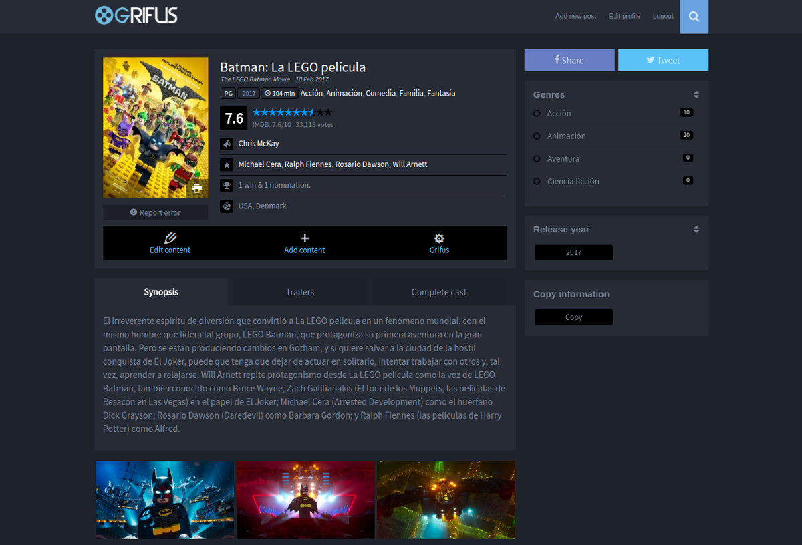Click the director megaphone icon
The width and height of the screenshot is (802, 545).
click(x=227, y=144)
